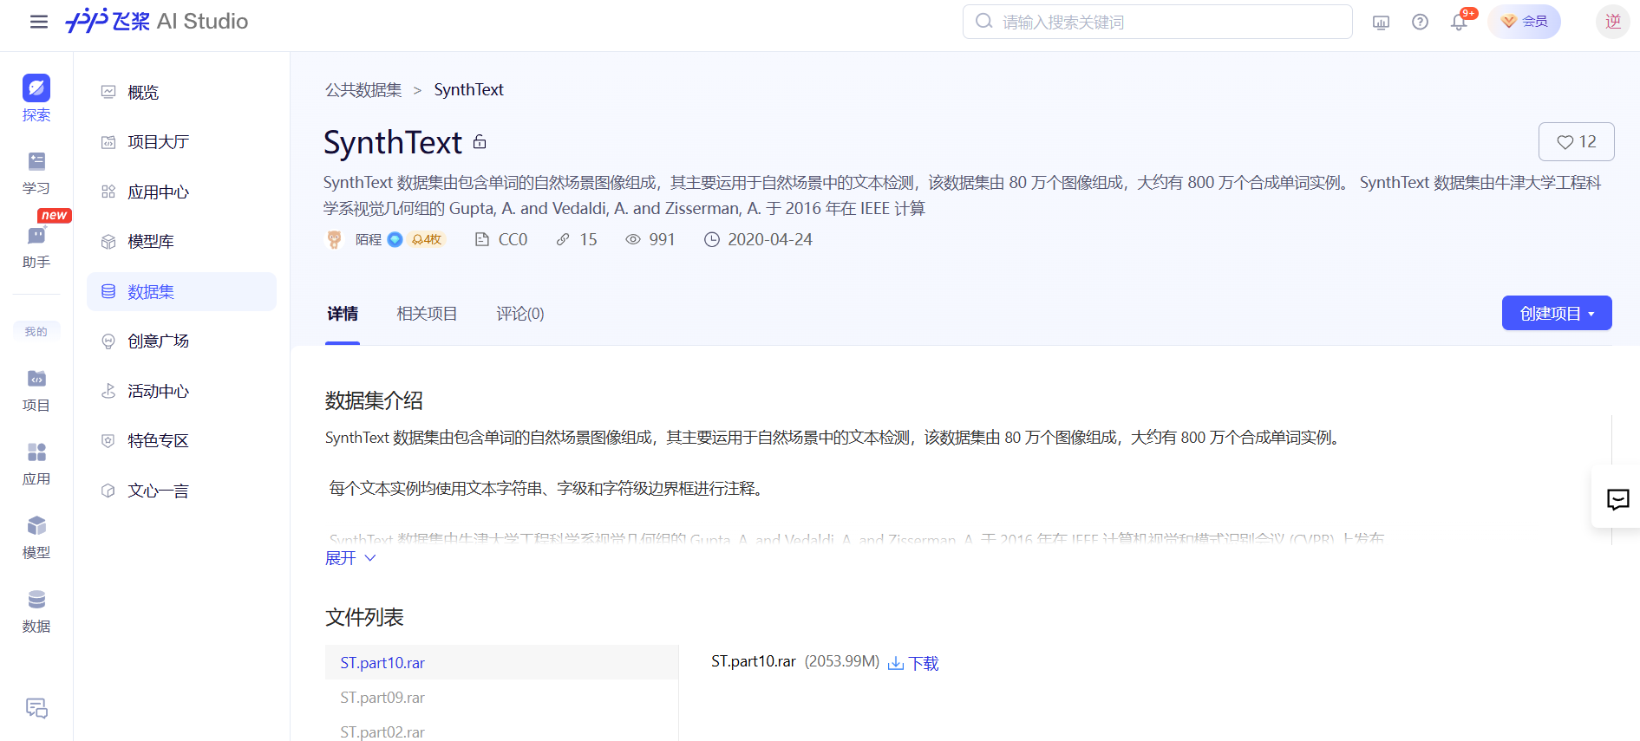This screenshot has height=741, width=1640.
Task: Download ST.part10.rar via 下载 link
Action: 914,663
